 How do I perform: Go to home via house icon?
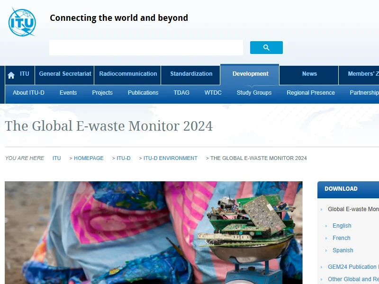tap(11, 75)
